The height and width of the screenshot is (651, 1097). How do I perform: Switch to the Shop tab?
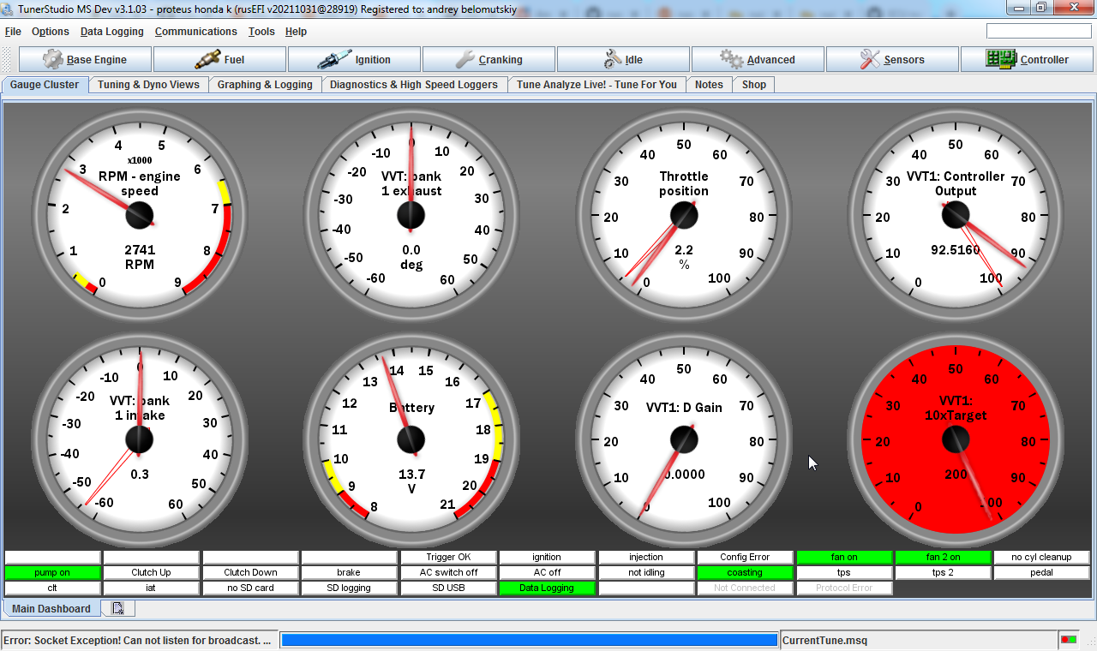click(x=754, y=85)
